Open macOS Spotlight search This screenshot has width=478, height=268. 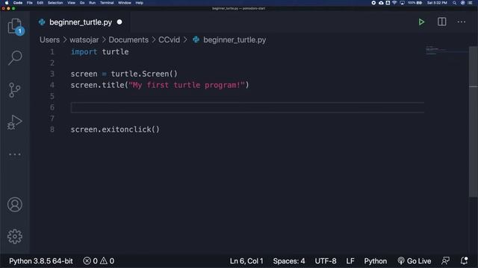tap(454, 3)
